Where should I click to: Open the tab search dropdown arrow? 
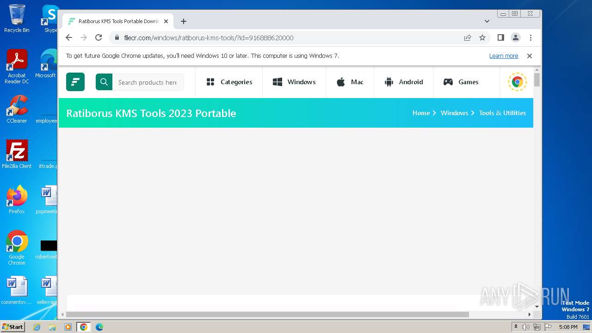[x=487, y=21]
